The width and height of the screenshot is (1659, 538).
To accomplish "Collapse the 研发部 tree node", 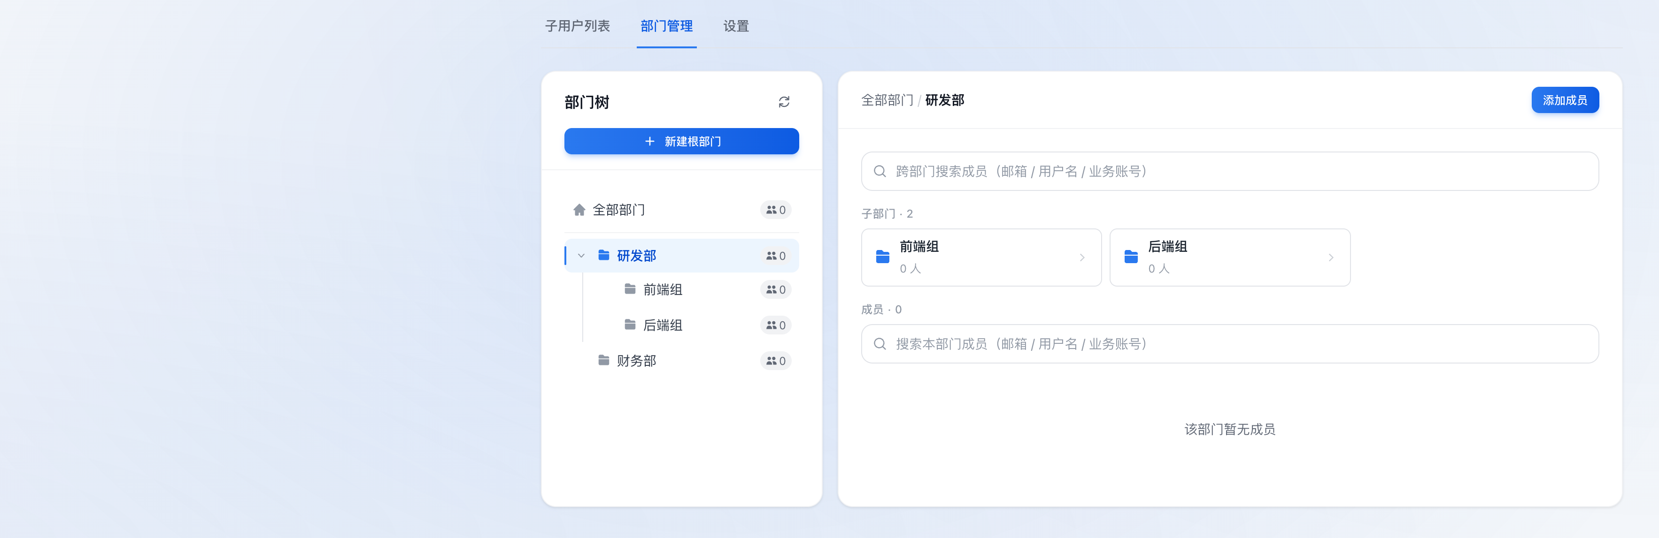I will (581, 256).
